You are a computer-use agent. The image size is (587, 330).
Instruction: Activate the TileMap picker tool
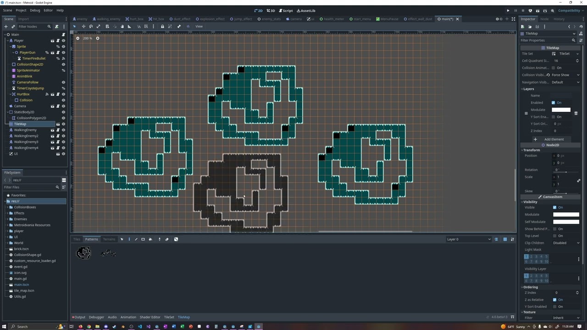160,239
